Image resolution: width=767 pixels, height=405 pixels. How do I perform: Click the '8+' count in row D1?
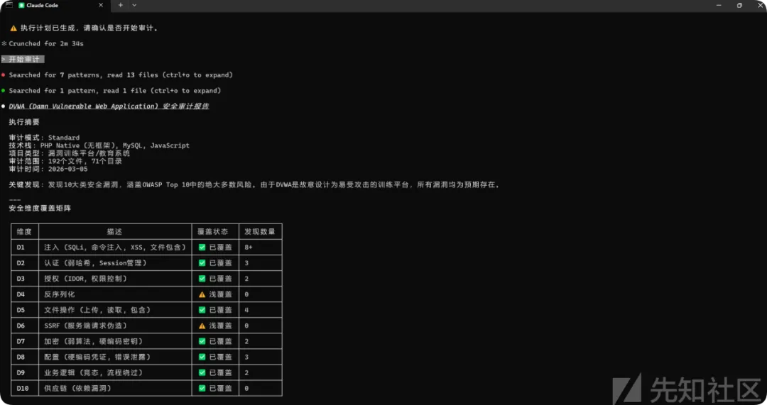click(x=249, y=248)
